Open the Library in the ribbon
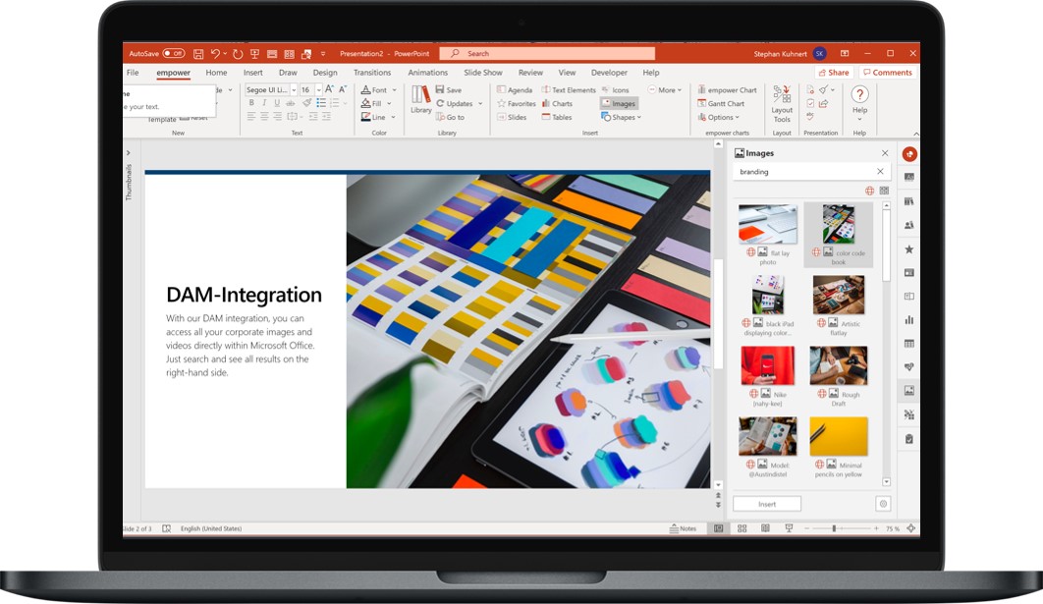 (420, 98)
